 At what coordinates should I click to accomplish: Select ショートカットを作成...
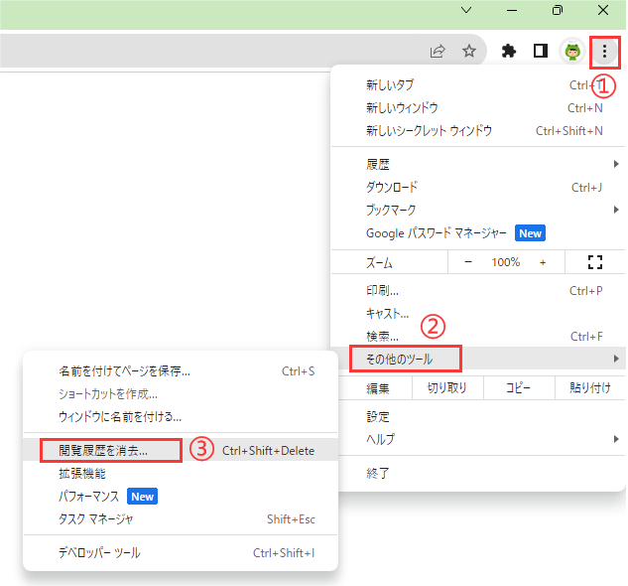(x=181, y=394)
